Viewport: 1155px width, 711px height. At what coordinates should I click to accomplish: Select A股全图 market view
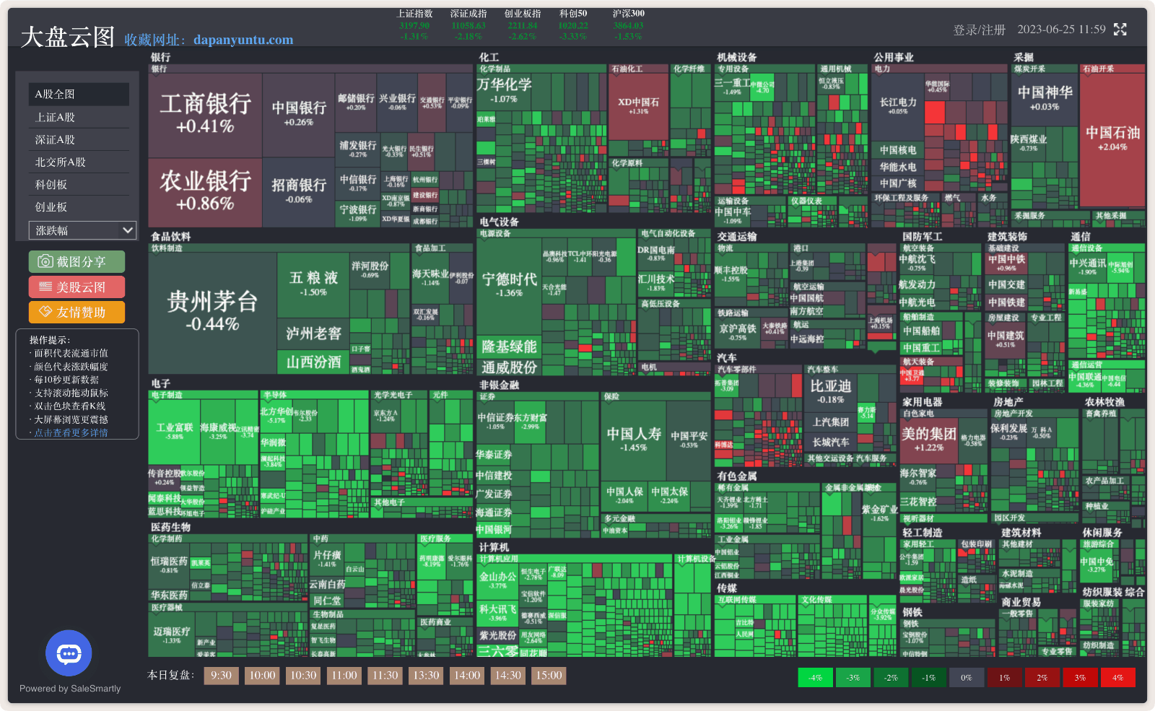[79, 94]
